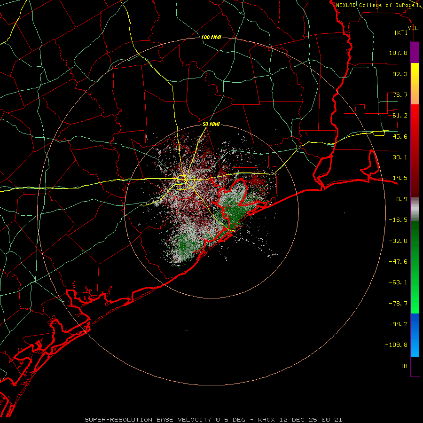Select the NEXLAB-College of DuPage watermark text
This screenshot has height=423, width=423.
pyautogui.click(x=376, y=5)
